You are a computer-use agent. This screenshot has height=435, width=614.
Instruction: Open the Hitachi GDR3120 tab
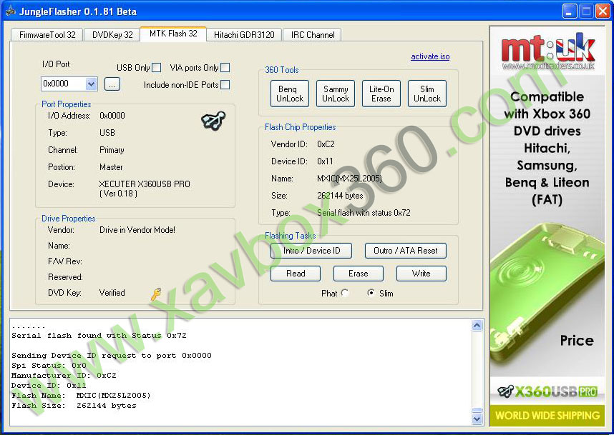tap(244, 35)
